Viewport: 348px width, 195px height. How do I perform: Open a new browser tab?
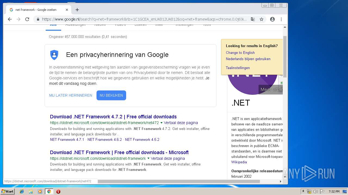click(77, 10)
